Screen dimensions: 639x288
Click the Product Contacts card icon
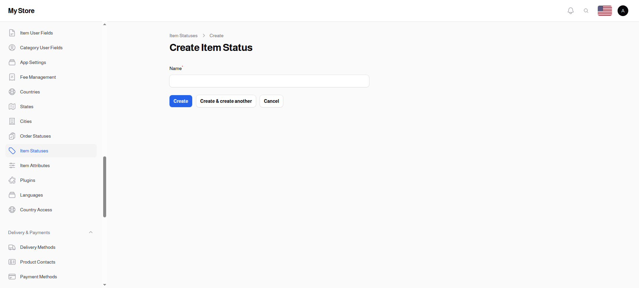click(12, 262)
